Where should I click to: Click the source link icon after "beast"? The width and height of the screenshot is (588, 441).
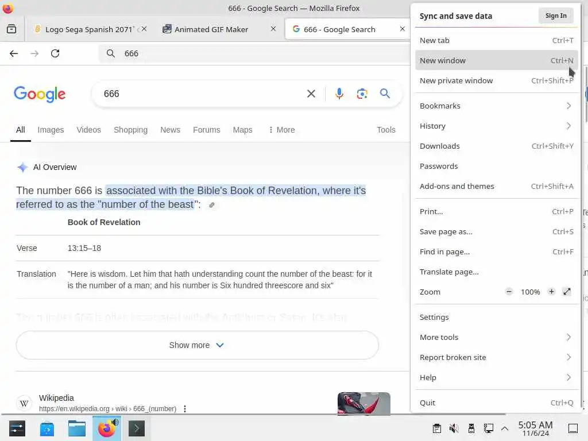click(x=212, y=205)
